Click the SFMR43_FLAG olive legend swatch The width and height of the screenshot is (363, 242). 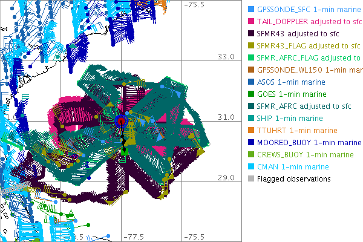point(250,46)
